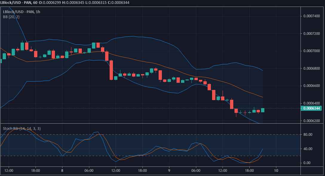Click the last green candlestick on the chart
Viewport: 325px width, 176px height.
263,110
